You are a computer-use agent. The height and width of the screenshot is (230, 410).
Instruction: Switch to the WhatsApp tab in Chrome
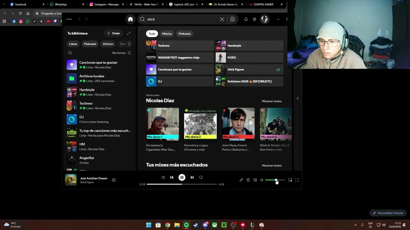(x=67, y=4)
